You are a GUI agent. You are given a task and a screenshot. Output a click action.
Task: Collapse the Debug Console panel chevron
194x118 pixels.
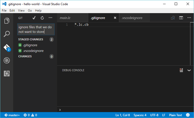tap(189, 70)
